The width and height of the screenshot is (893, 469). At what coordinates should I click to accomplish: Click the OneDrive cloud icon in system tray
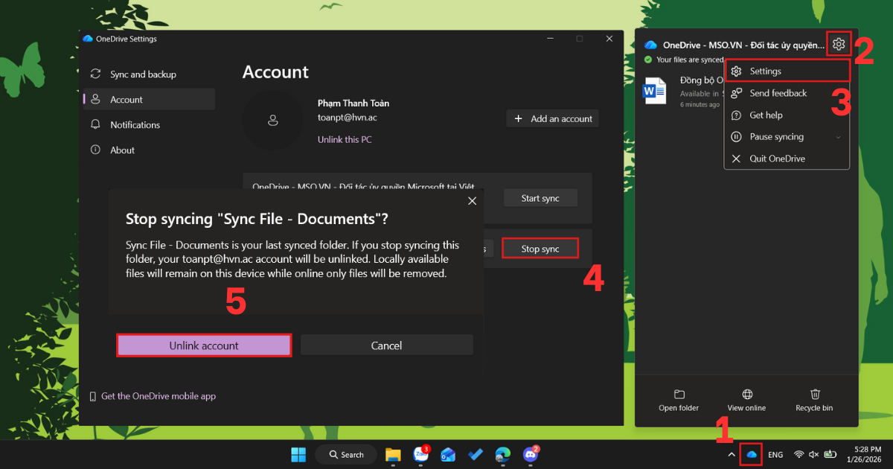click(x=752, y=454)
